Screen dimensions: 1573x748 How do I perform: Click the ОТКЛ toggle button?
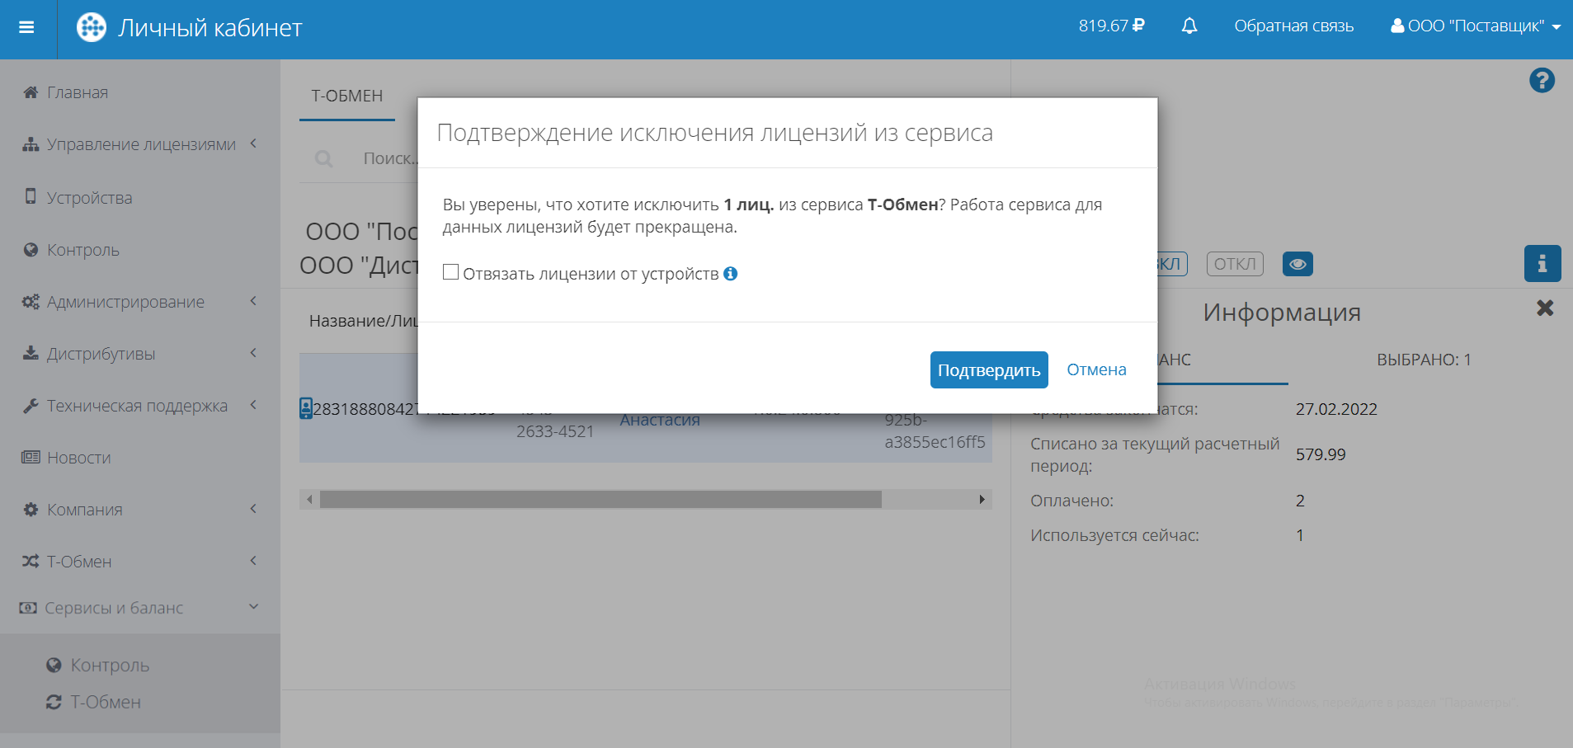pyautogui.click(x=1234, y=264)
